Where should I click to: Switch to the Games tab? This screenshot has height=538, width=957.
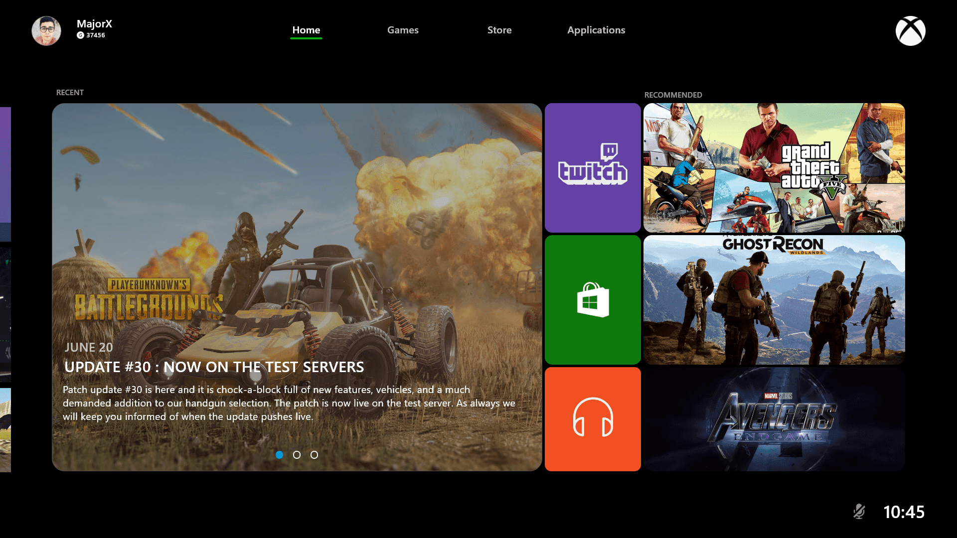pos(403,30)
